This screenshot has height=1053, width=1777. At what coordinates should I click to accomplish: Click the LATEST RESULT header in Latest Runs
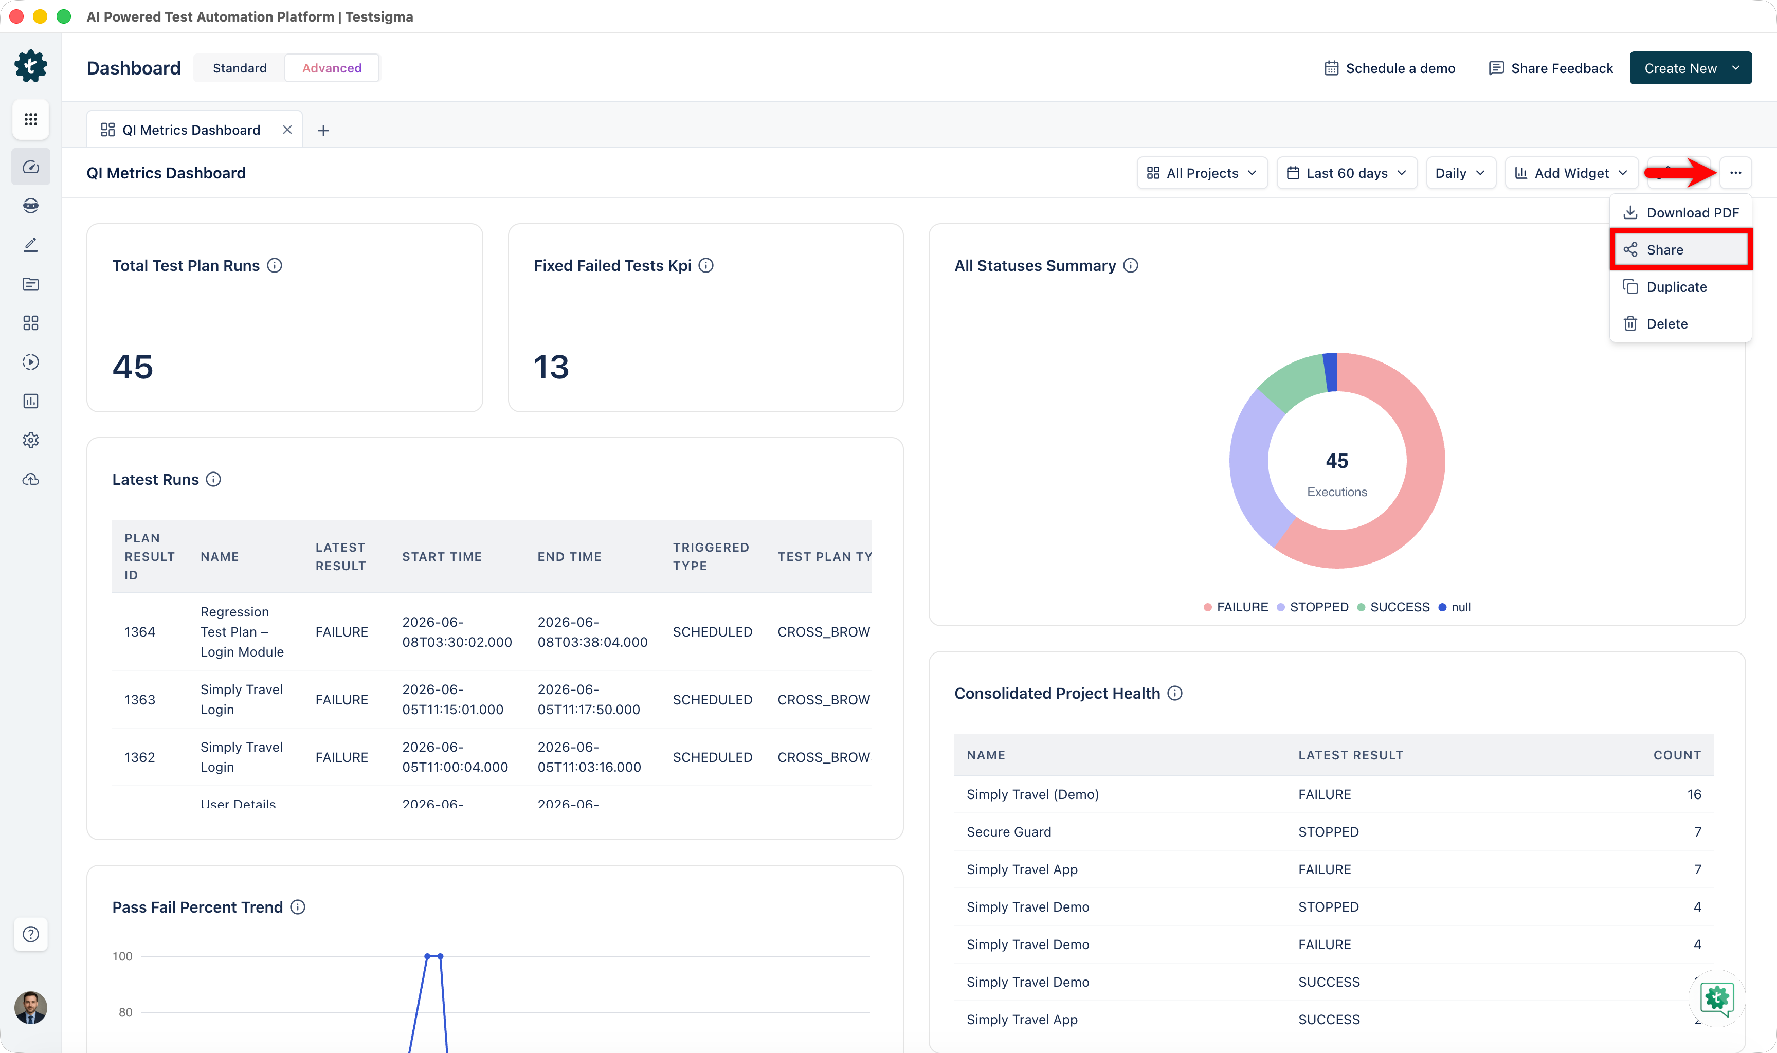pos(340,557)
